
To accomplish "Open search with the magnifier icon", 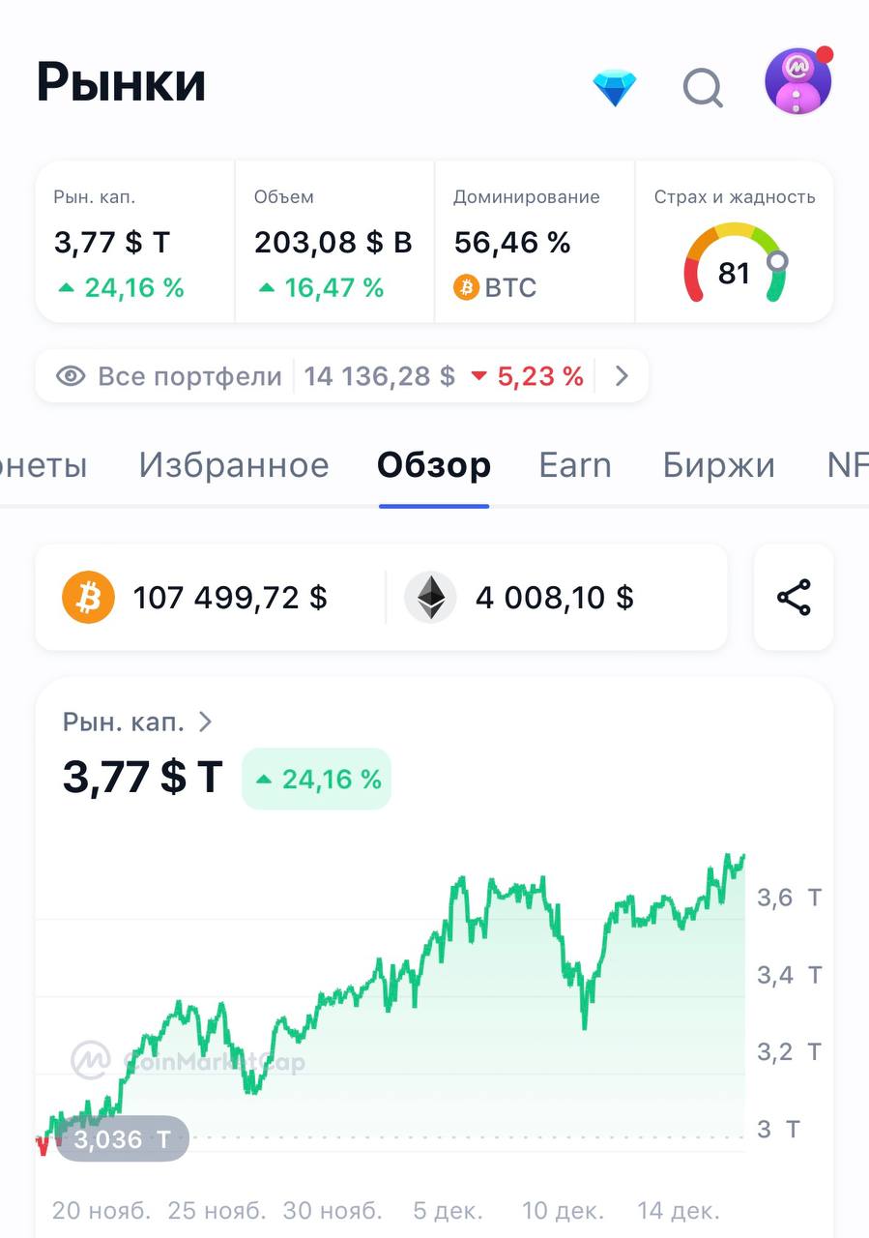I will coord(703,89).
